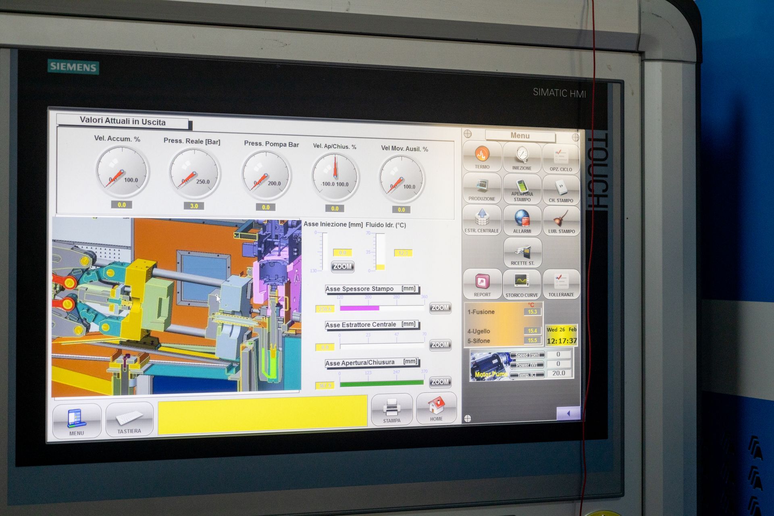Open LUB. STAMPO lubrication settings
Viewport: 774px width, 516px height.
[561, 221]
